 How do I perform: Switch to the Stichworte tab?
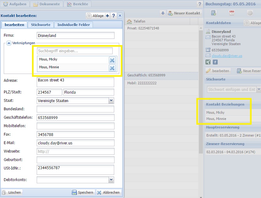[x=40, y=25]
